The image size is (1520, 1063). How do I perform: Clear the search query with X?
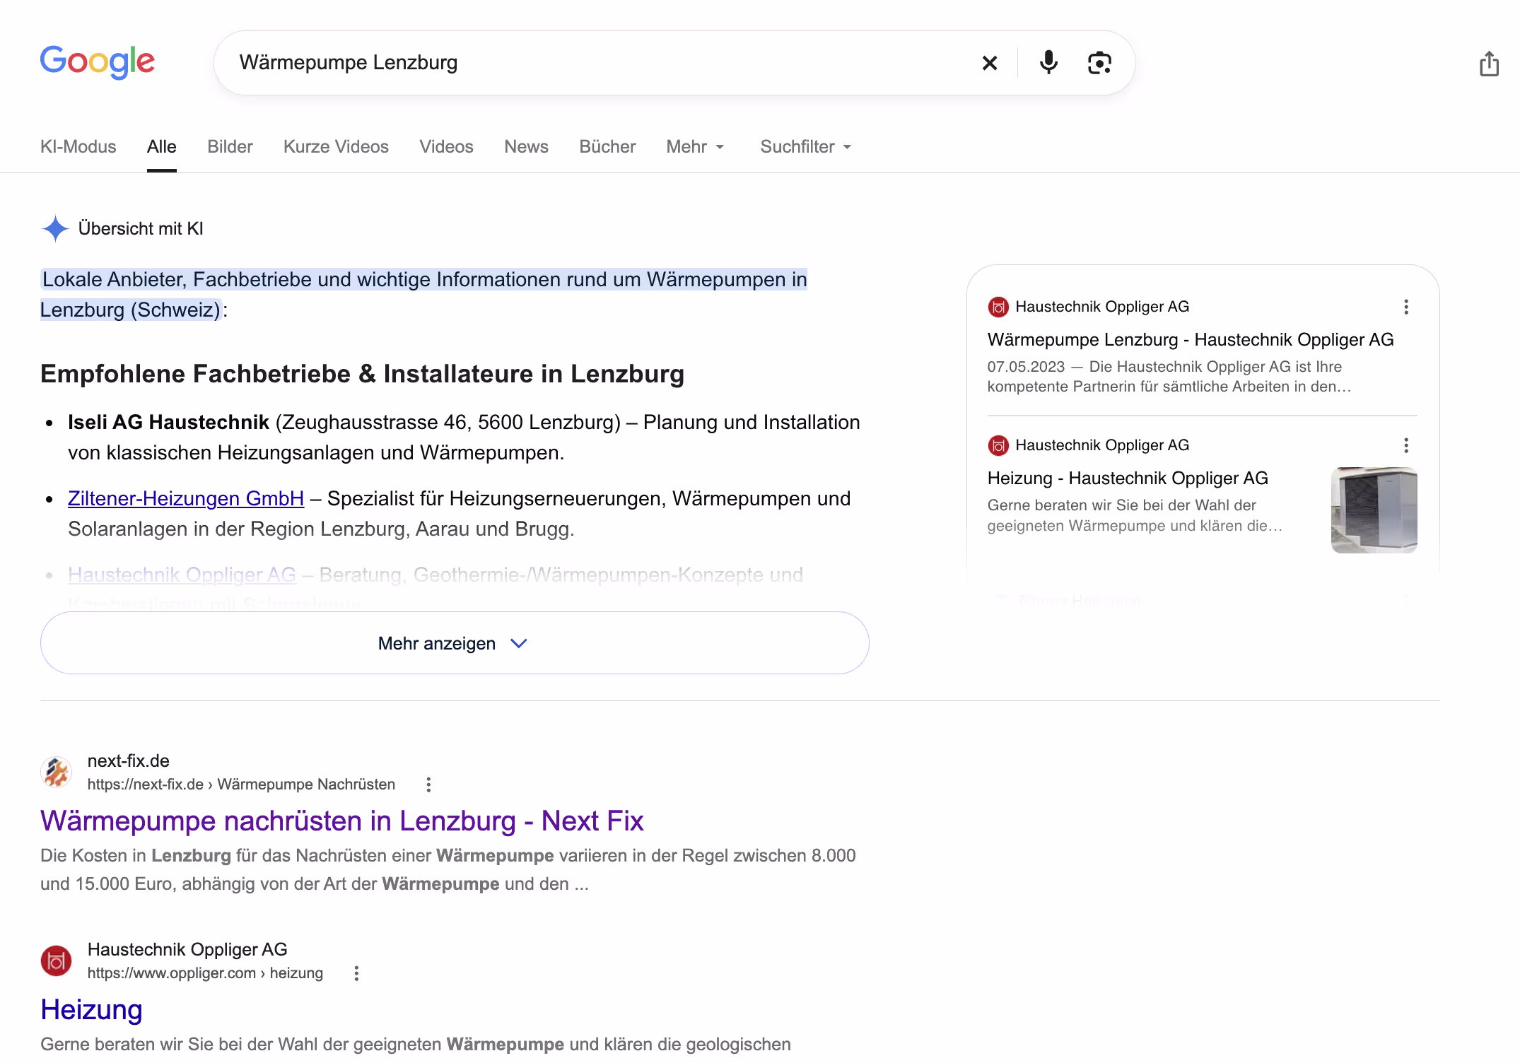coord(990,63)
